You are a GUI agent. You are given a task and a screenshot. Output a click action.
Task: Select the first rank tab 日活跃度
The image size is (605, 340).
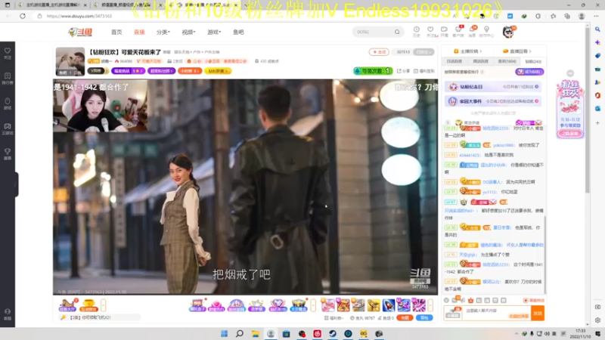coord(455,61)
